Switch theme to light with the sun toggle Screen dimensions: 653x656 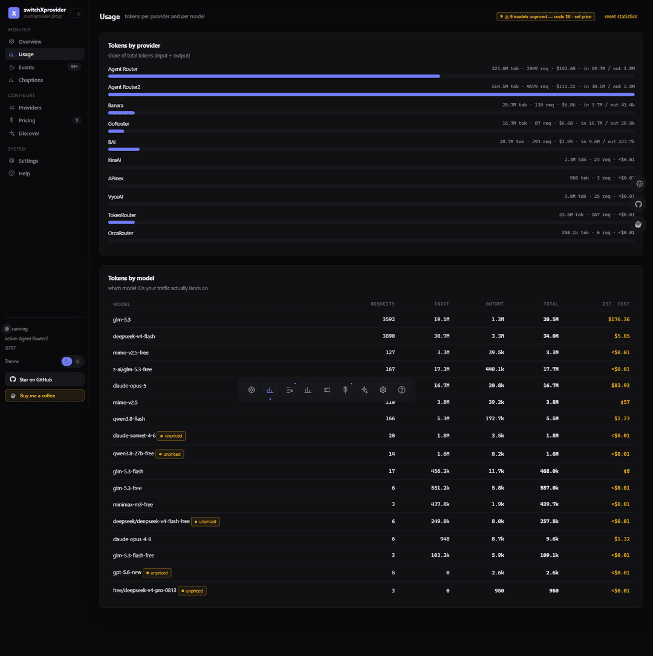(x=78, y=362)
